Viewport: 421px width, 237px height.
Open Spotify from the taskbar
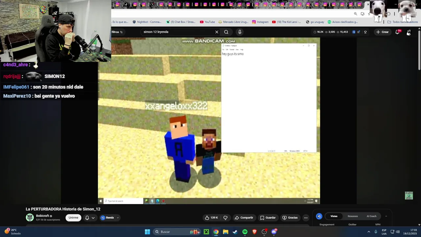click(x=245, y=232)
